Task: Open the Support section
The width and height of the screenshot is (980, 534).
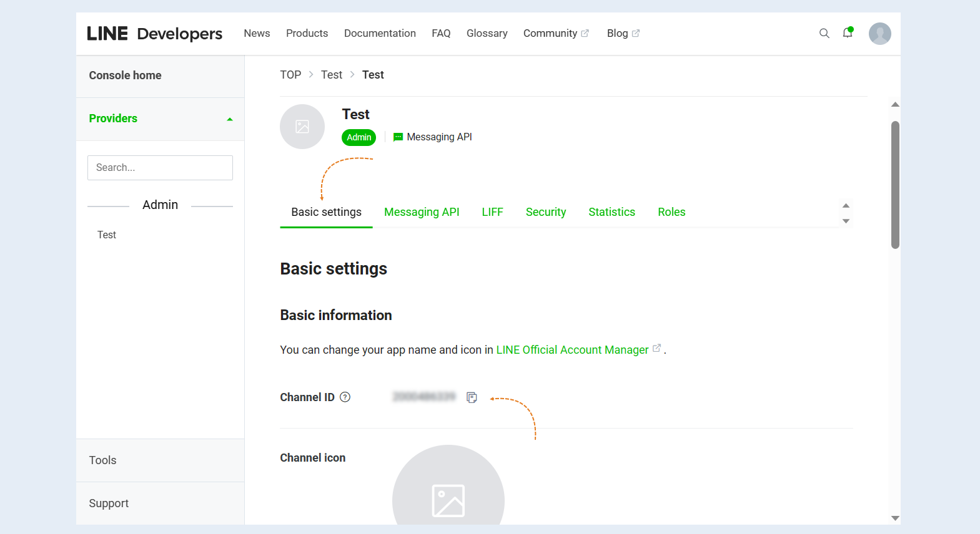Action: pos(160,503)
